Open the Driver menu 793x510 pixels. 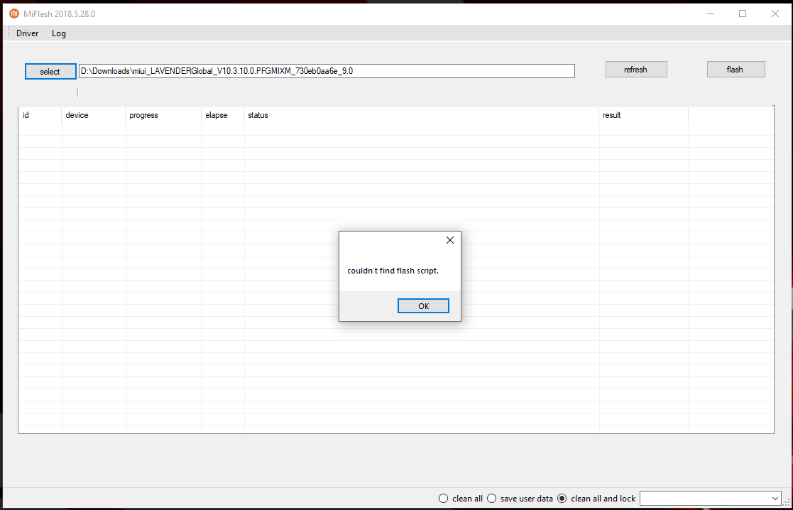click(x=27, y=33)
